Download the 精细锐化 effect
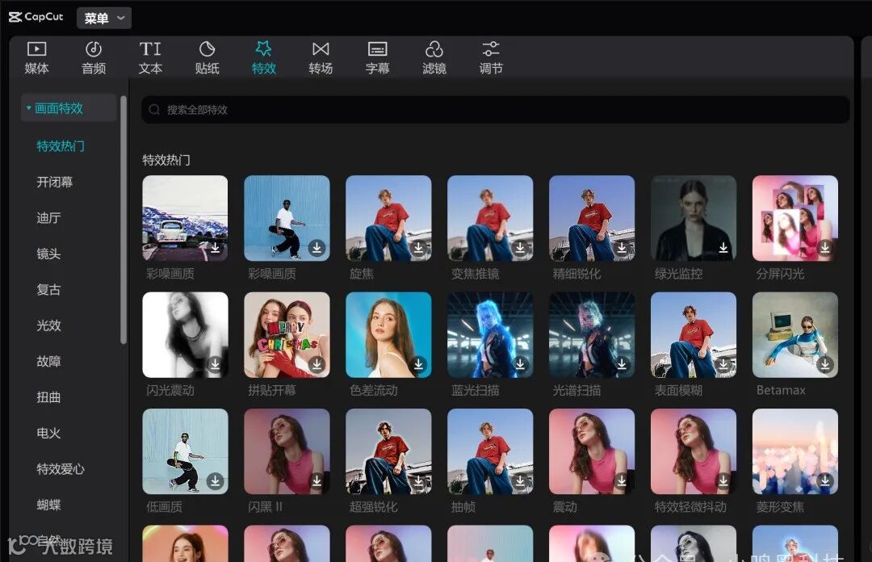The image size is (872, 562). (622, 247)
